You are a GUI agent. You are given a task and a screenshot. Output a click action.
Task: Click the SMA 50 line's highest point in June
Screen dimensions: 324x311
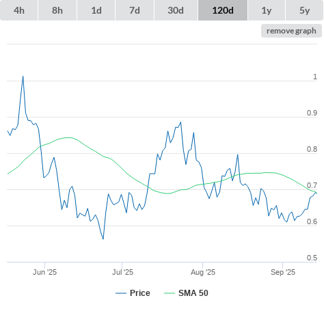68,137
